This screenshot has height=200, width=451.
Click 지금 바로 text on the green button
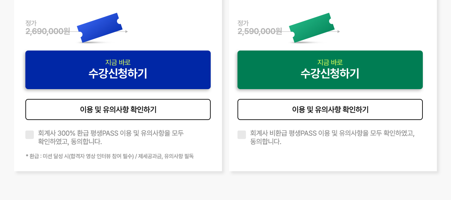click(330, 62)
